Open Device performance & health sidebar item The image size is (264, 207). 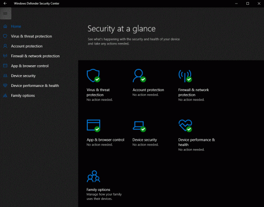[x=35, y=86]
